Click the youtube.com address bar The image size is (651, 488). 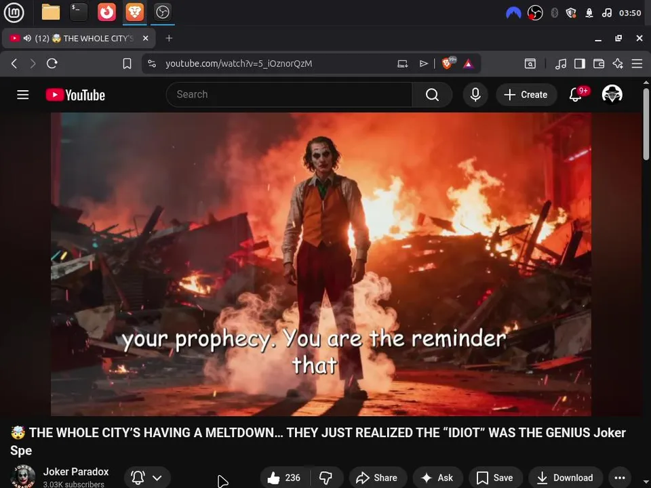pos(239,64)
